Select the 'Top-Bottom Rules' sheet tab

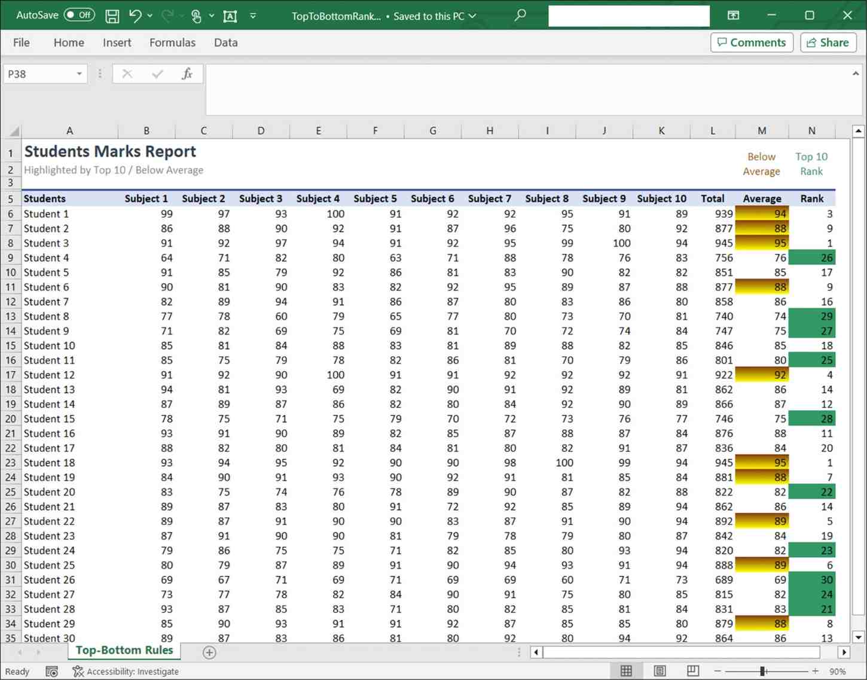124,650
